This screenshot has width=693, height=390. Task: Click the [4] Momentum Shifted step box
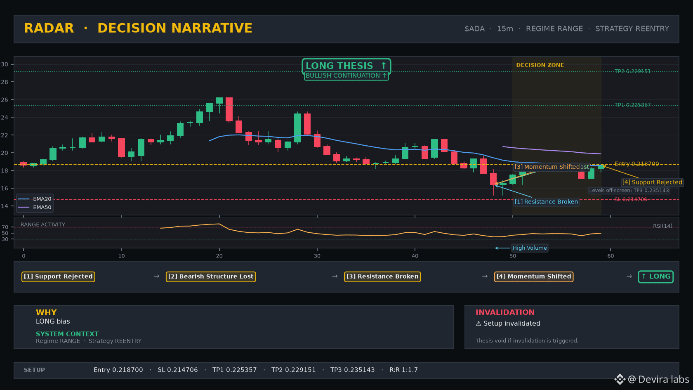tap(534, 277)
